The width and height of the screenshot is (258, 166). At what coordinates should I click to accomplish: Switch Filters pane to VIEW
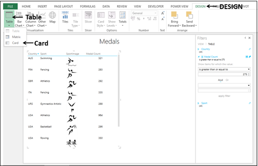click(x=201, y=44)
